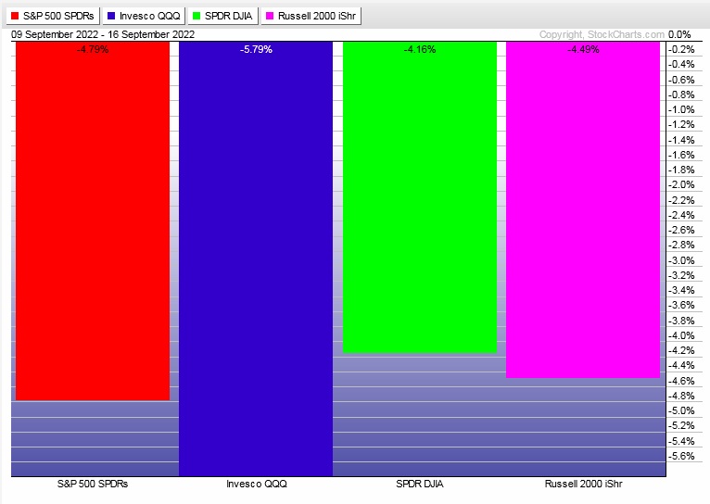This screenshot has height=504, width=710.
Task: Click the -2.0% y-axis label
Action: [x=681, y=184]
